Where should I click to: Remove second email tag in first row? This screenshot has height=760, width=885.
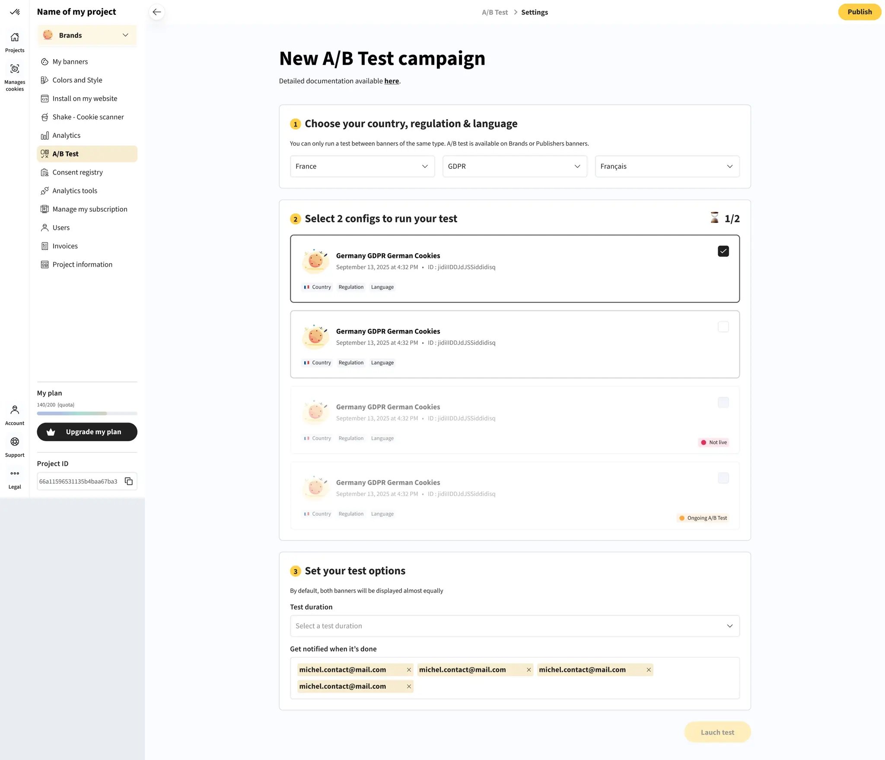pos(528,670)
